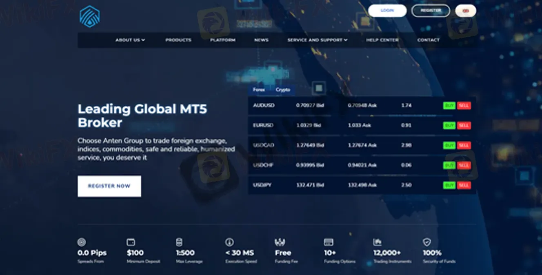Click the AUDUSD spread value 1.74
This screenshot has width=542, height=275.
click(406, 105)
